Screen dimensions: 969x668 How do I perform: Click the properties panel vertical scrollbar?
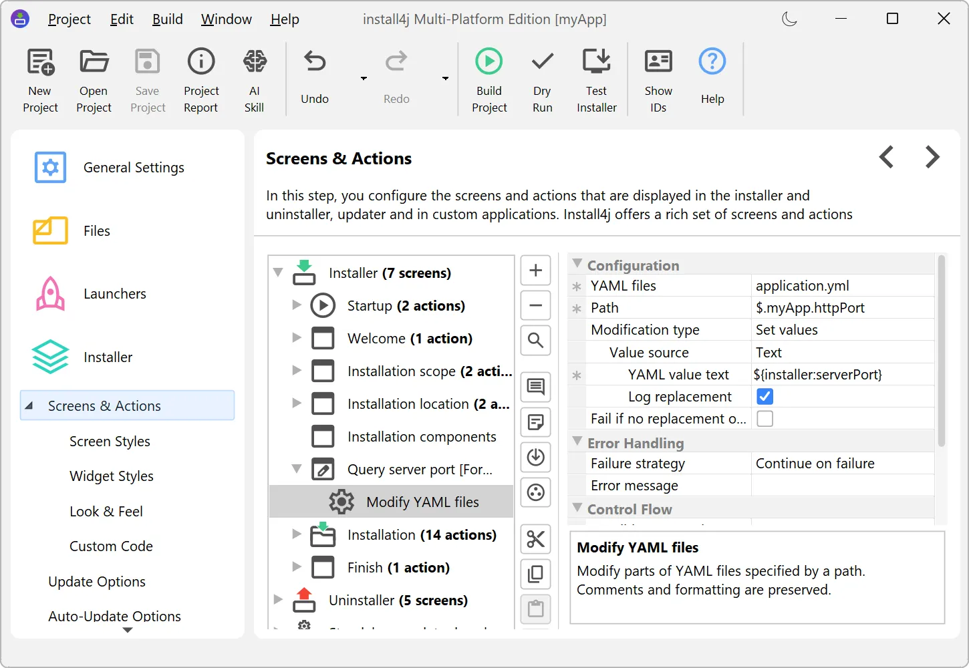point(942,351)
